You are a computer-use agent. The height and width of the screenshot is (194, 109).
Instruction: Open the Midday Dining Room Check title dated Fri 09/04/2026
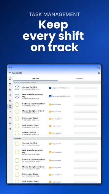pos(33,111)
